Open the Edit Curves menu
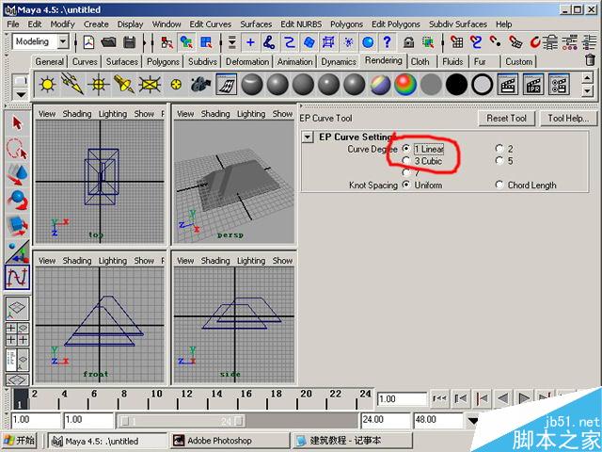Viewport: 602px width, 452px height. tap(211, 24)
